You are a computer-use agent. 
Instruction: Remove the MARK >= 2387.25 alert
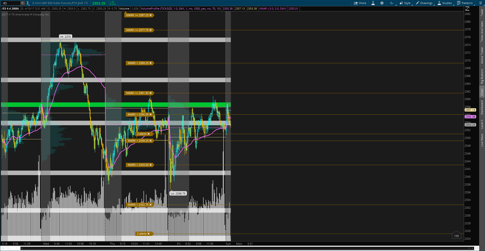pyautogui.click(x=151, y=15)
